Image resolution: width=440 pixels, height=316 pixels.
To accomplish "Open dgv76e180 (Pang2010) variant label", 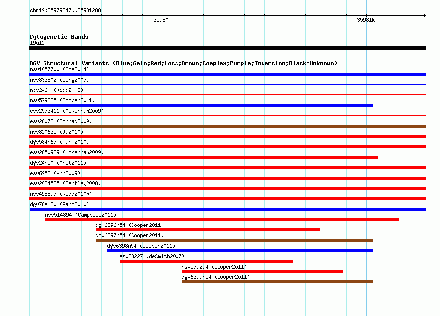I will (59, 204).
